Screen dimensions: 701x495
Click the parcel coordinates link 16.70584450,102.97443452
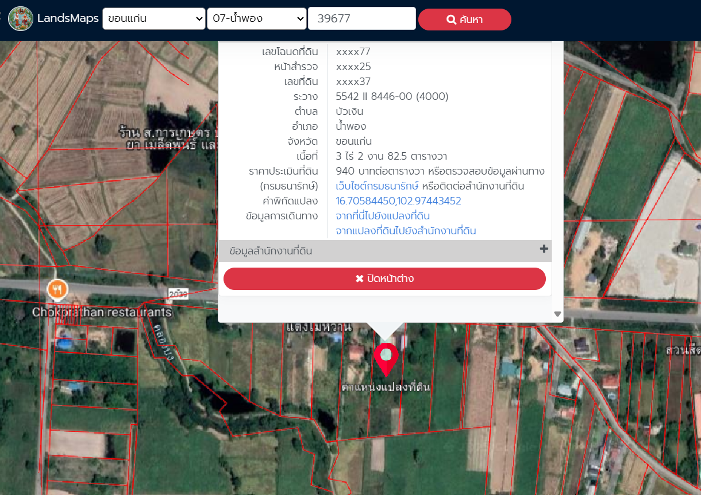click(x=398, y=201)
